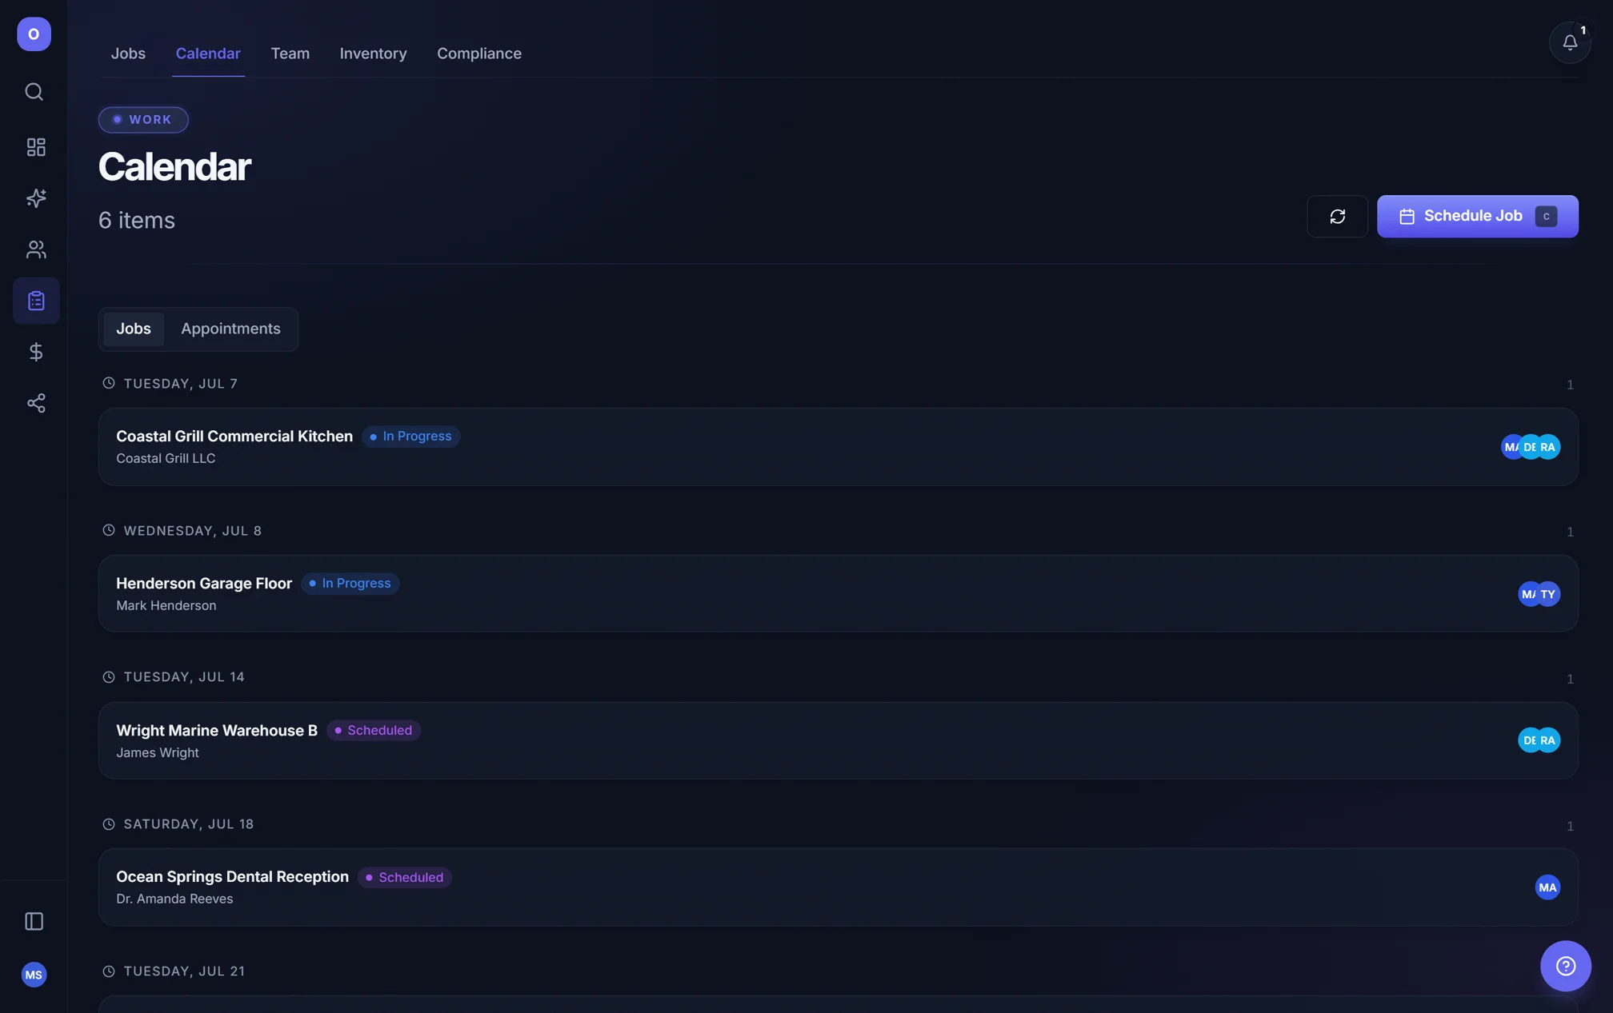The height and width of the screenshot is (1013, 1613).
Task: Open the customers people icon
Action: click(36, 249)
